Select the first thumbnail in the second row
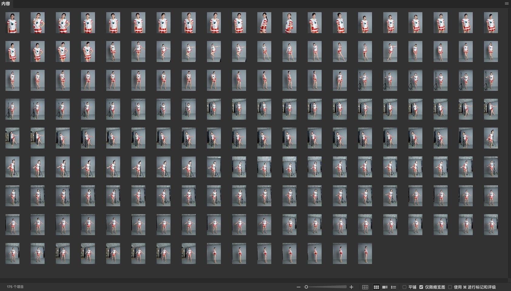This screenshot has width=511, height=291. (12, 52)
